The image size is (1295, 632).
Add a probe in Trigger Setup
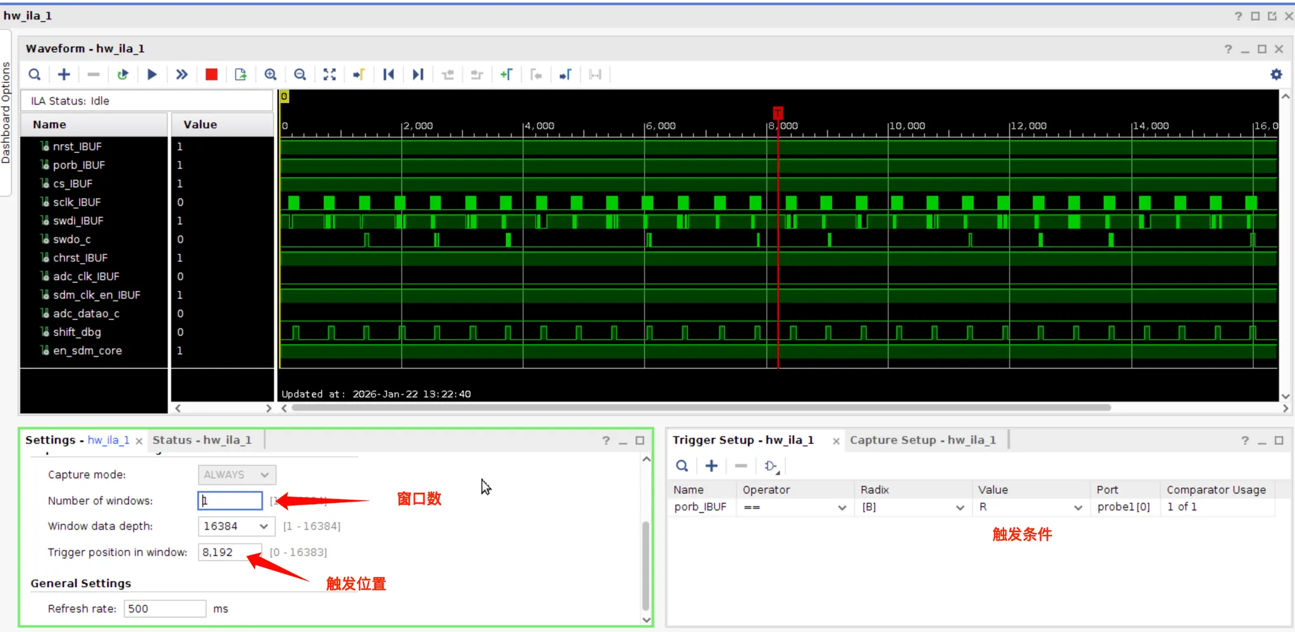(x=711, y=466)
